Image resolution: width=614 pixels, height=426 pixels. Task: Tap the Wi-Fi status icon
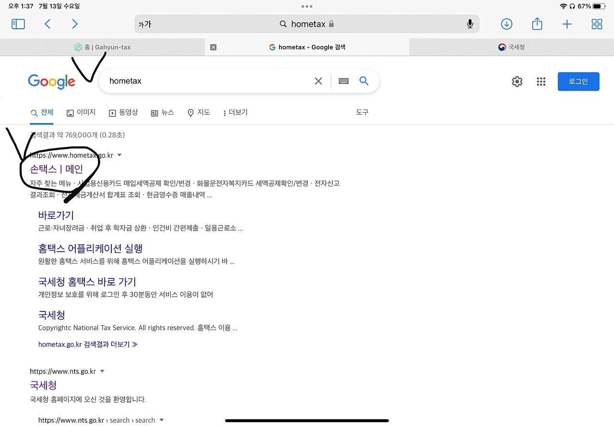click(563, 6)
